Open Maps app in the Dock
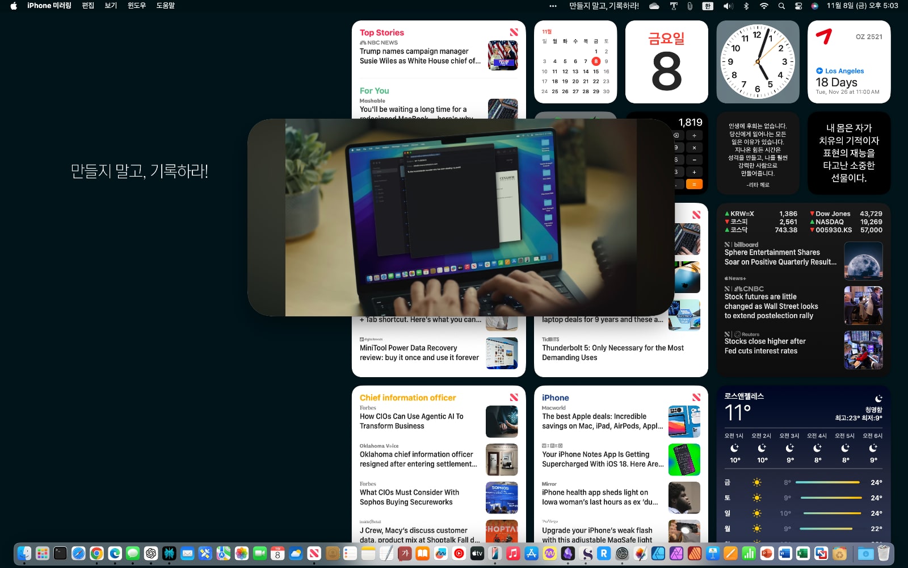 223,553
